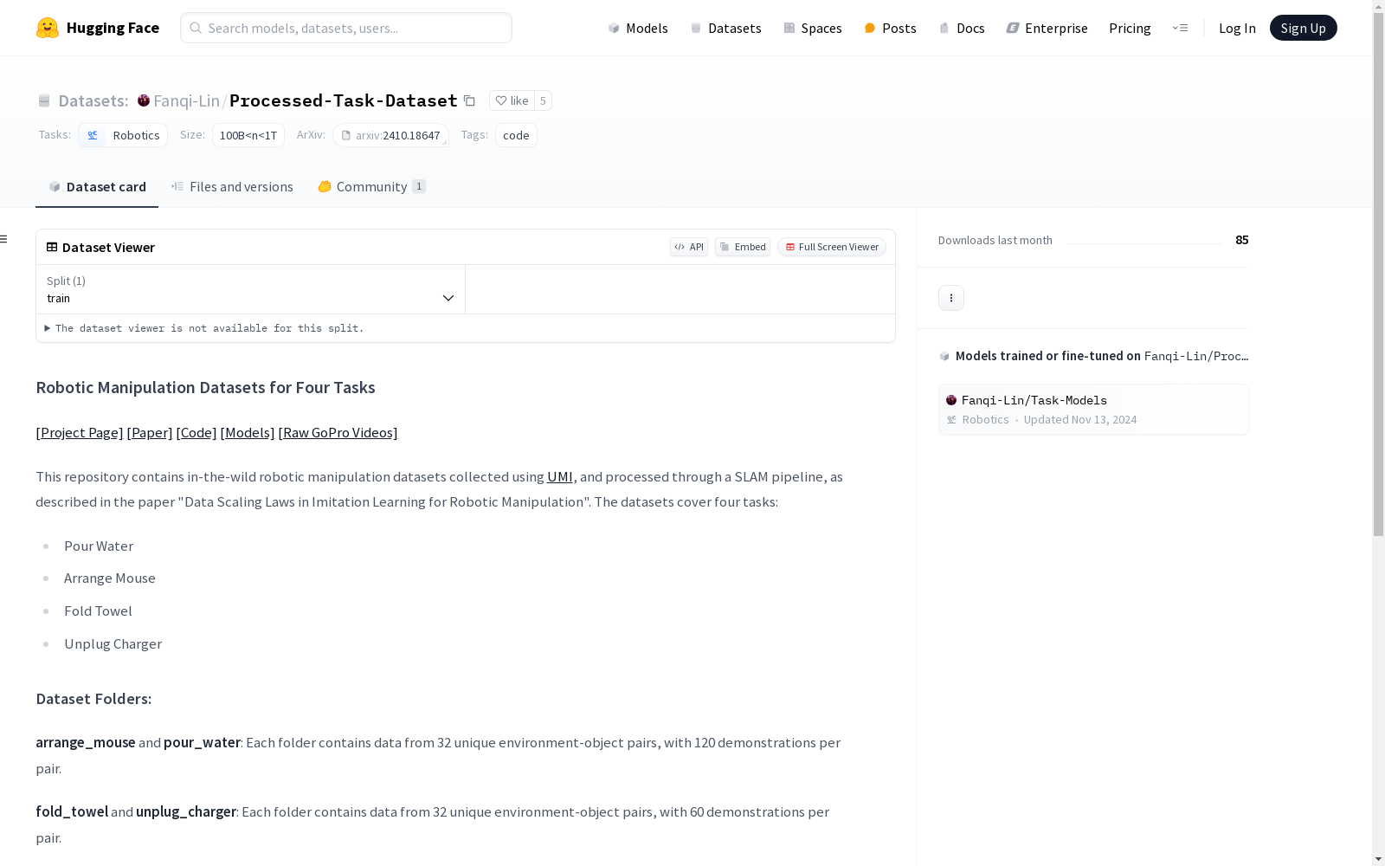Image resolution: width=1385 pixels, height=866 pixels.
Task: Click the Robotics task icon
Action: pos(93,135)
